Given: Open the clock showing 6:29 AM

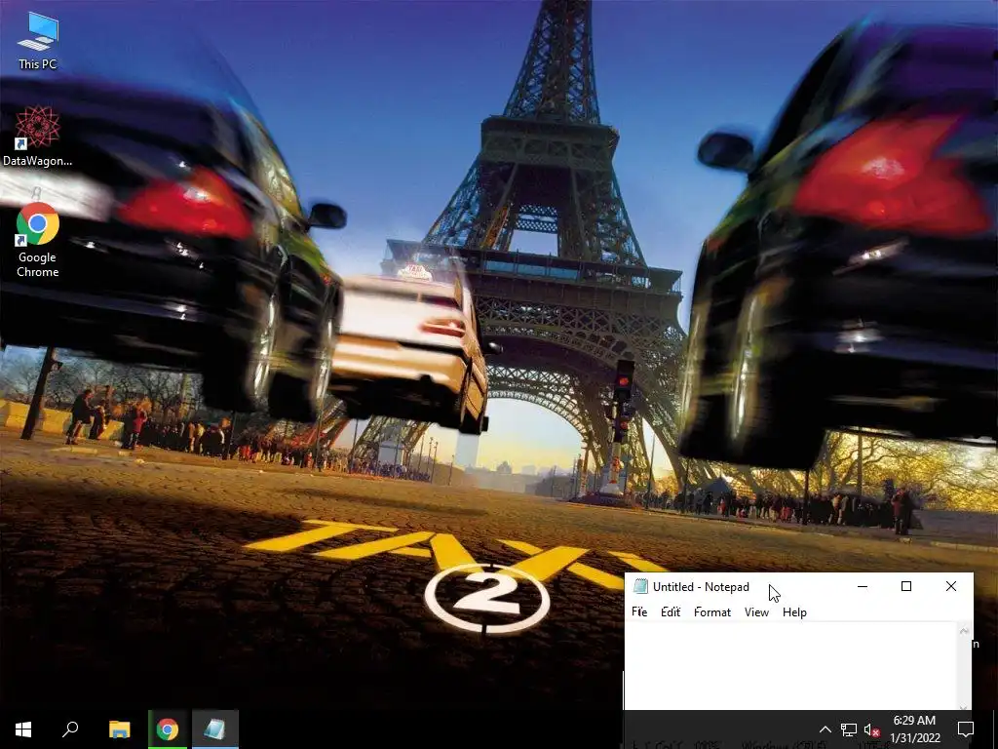Looking at the screenshot, I should [x=914, y=729].
